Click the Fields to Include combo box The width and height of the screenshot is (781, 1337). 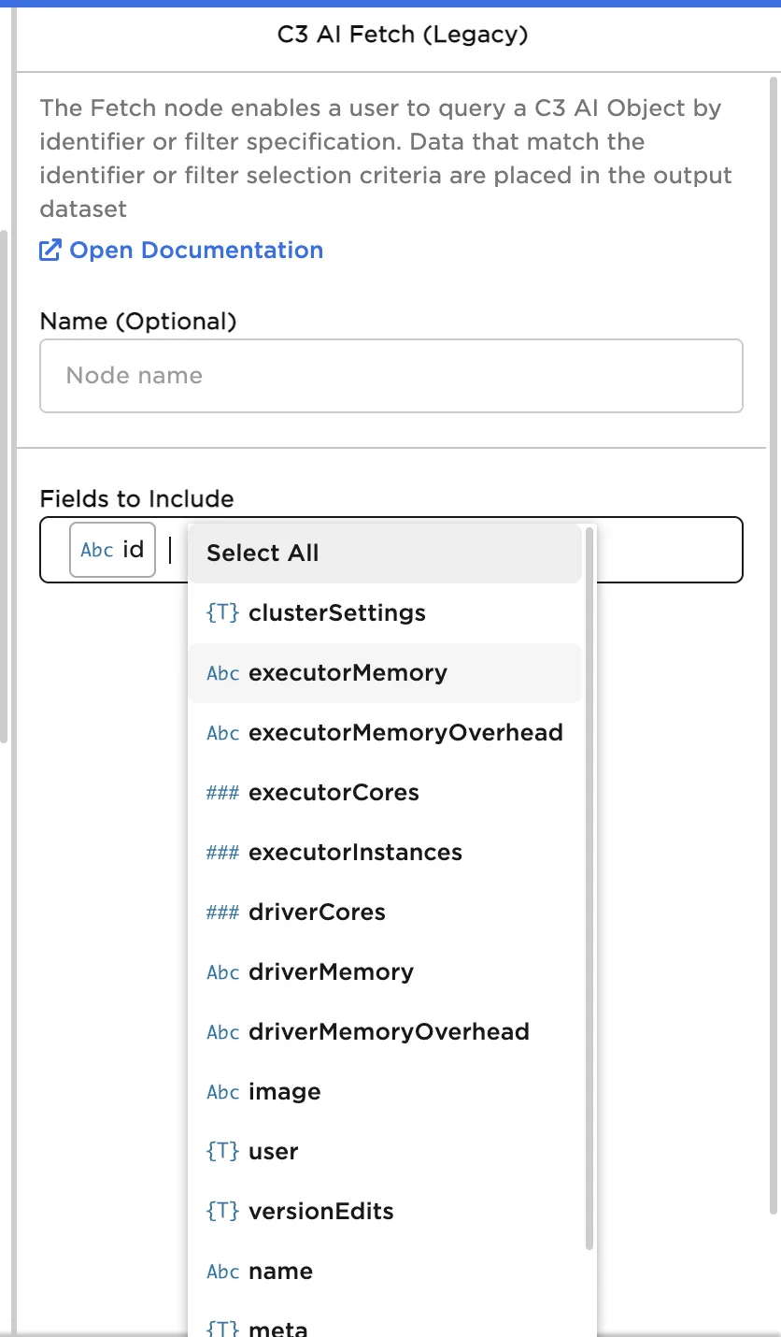(x=668, y=550)
